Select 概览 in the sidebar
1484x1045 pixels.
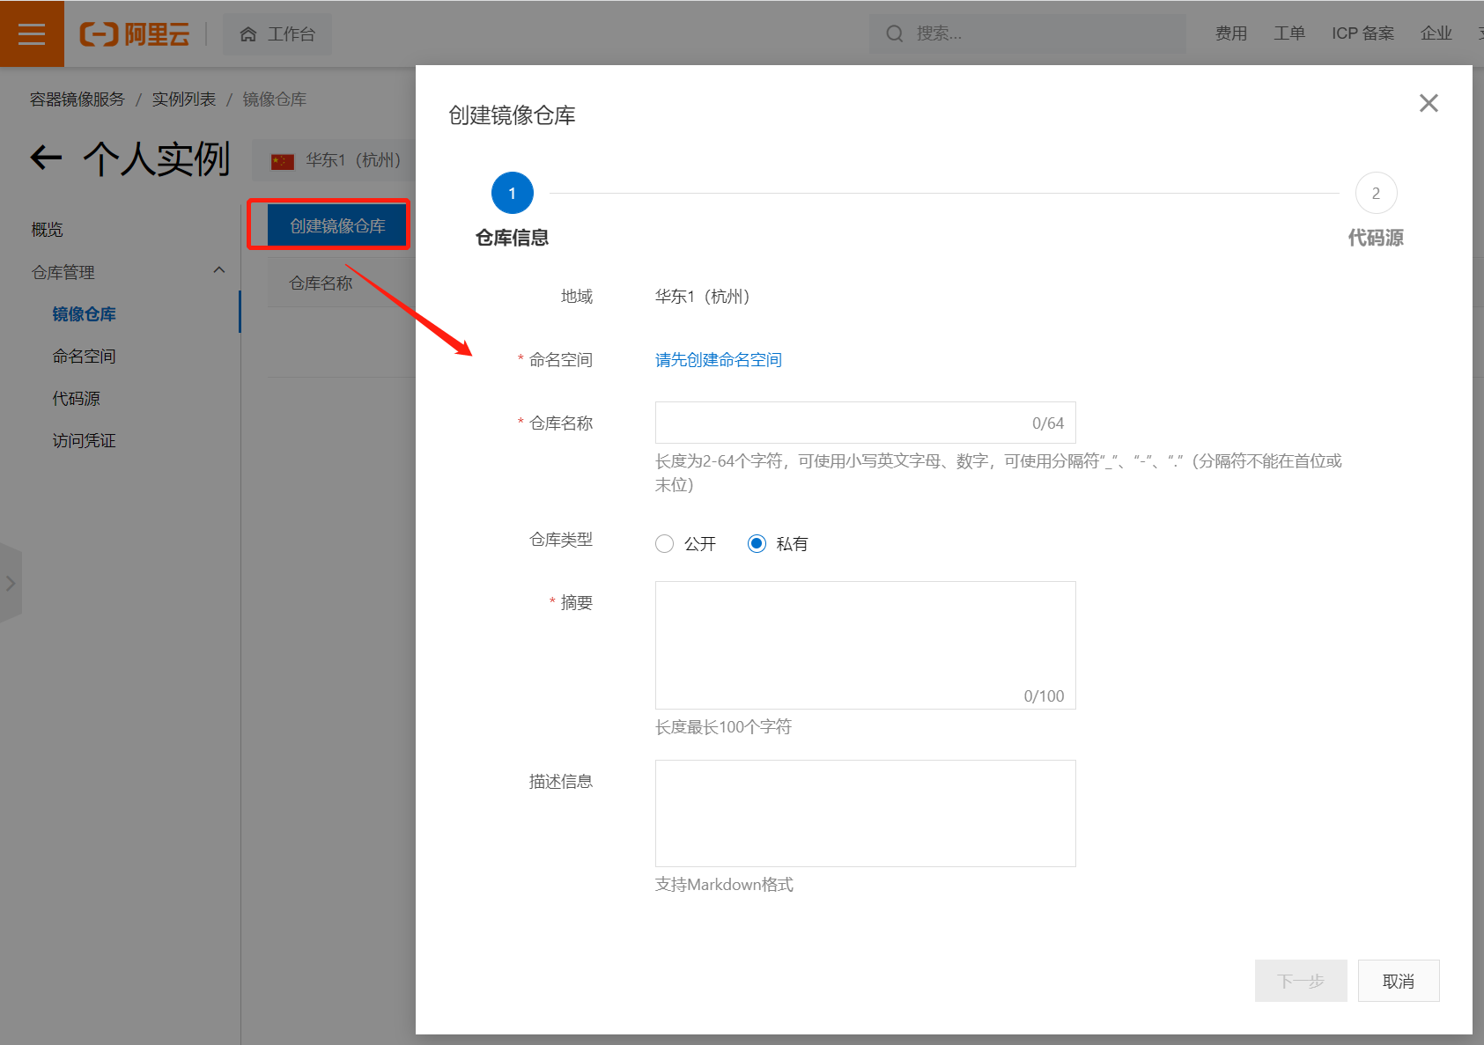point(48,230)
